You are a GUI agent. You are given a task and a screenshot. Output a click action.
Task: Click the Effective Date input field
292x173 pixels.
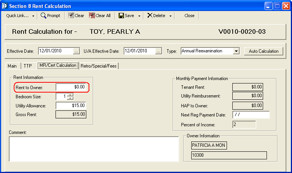[x=56, y=51]
